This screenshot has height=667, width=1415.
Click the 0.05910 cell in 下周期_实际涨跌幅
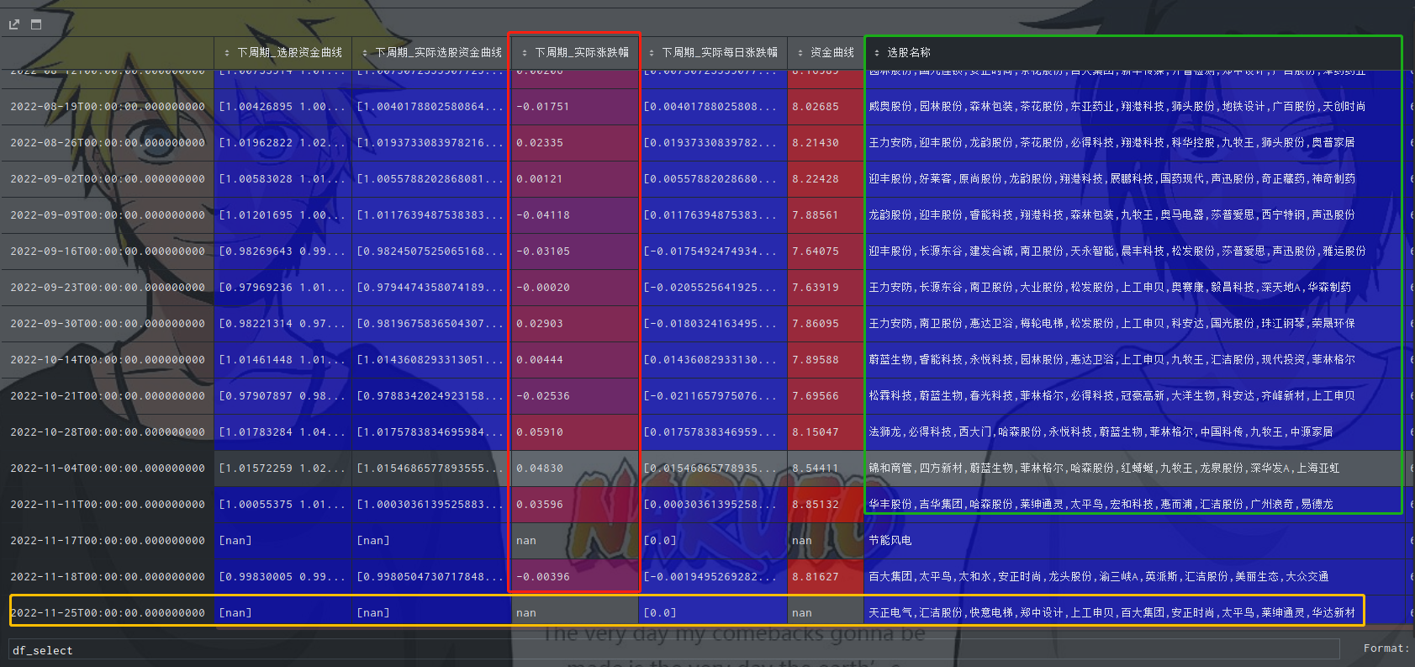point(540,432)
